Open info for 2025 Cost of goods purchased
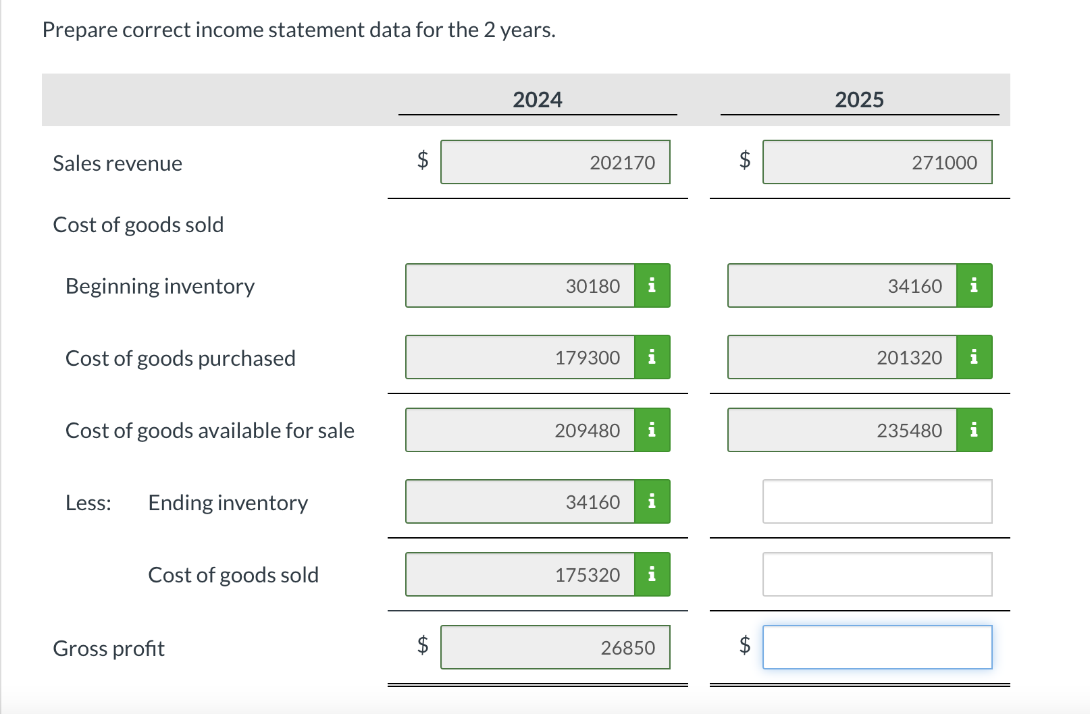Viewport: 1090px width, 714px height. coord(973,358)
